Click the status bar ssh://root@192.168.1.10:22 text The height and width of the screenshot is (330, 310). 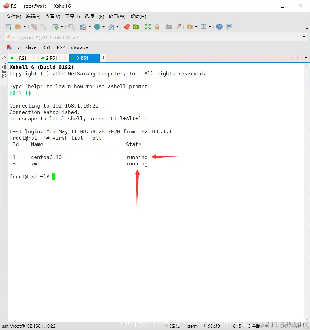(29, 326)
